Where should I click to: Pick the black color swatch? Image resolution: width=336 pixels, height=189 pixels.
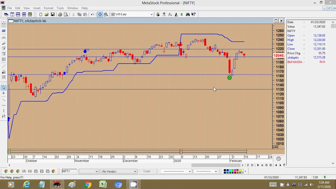click(x=225, y=170)
